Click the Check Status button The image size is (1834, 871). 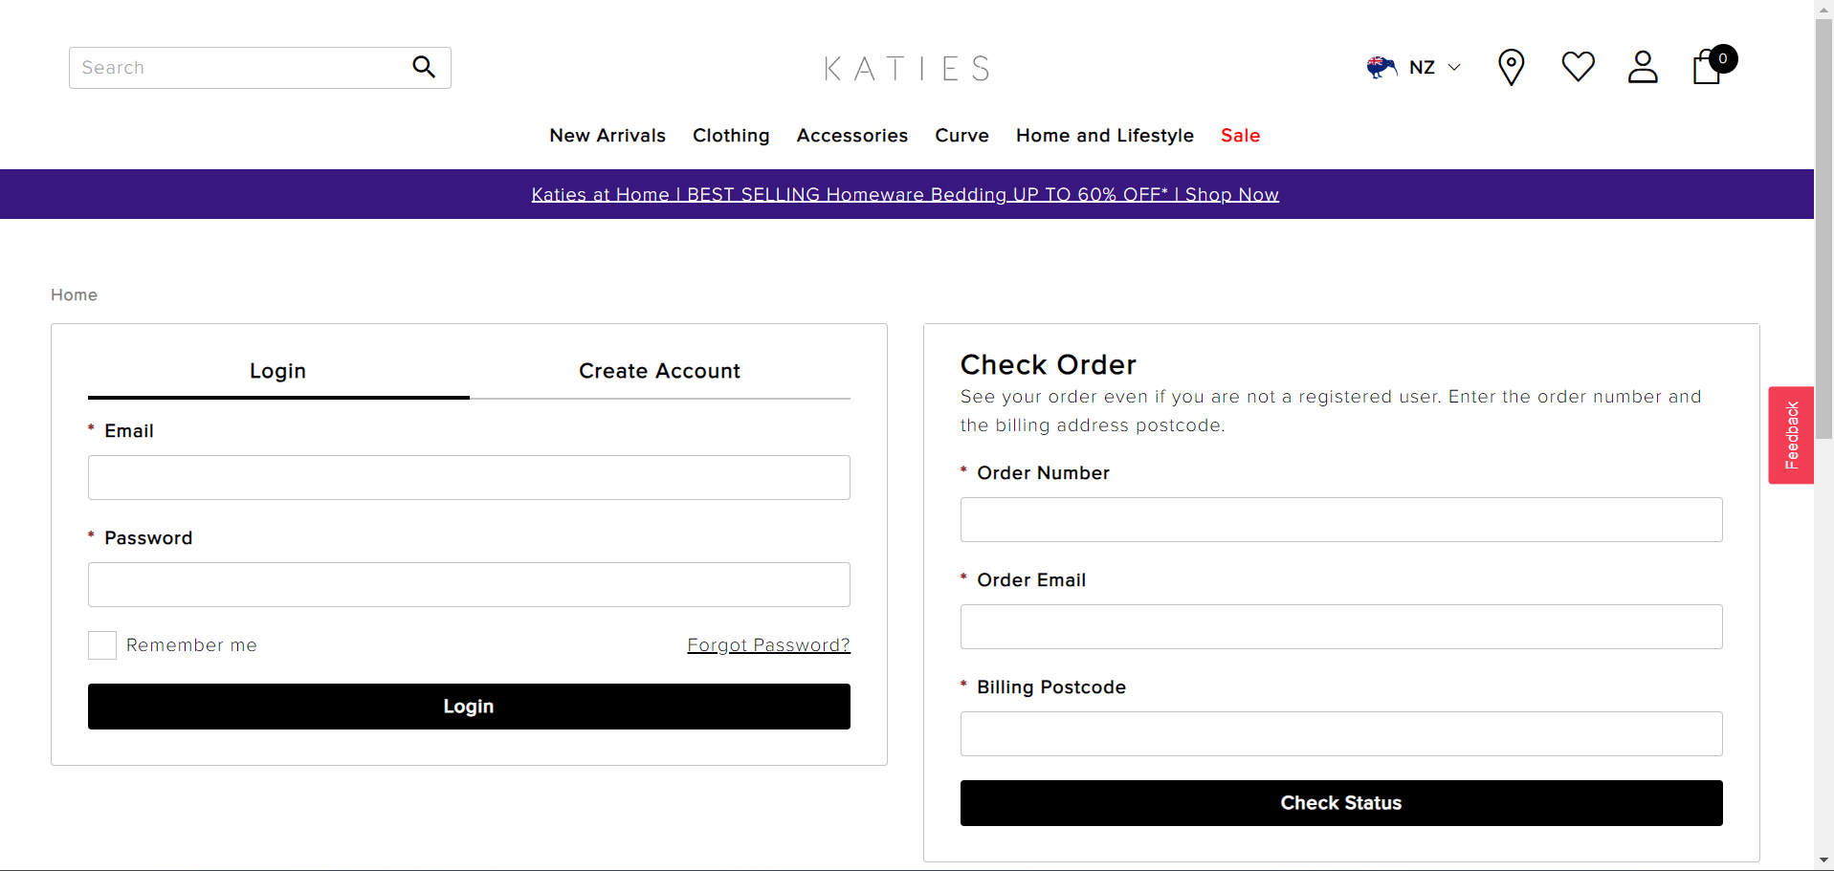pyautogui.click(x=1340, y=803)
